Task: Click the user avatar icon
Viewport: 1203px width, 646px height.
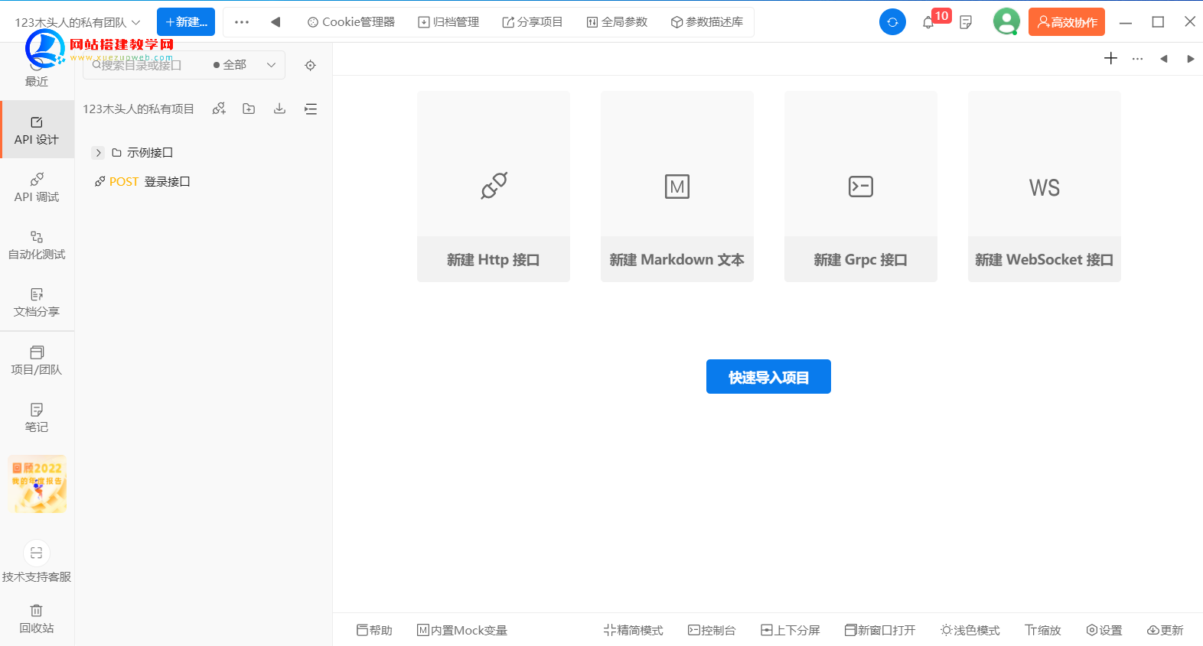Action: click(1006, 22)
